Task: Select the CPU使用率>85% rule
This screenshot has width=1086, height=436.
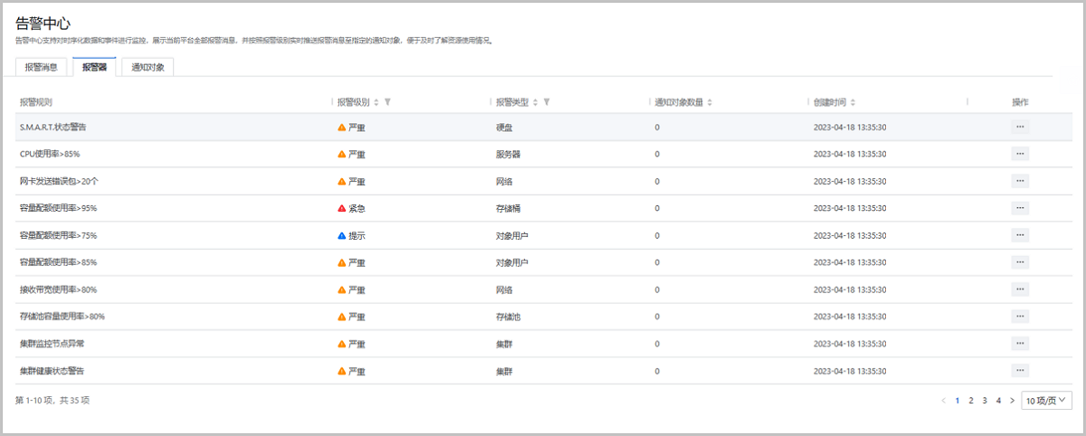Action: (x=50, y=154)
